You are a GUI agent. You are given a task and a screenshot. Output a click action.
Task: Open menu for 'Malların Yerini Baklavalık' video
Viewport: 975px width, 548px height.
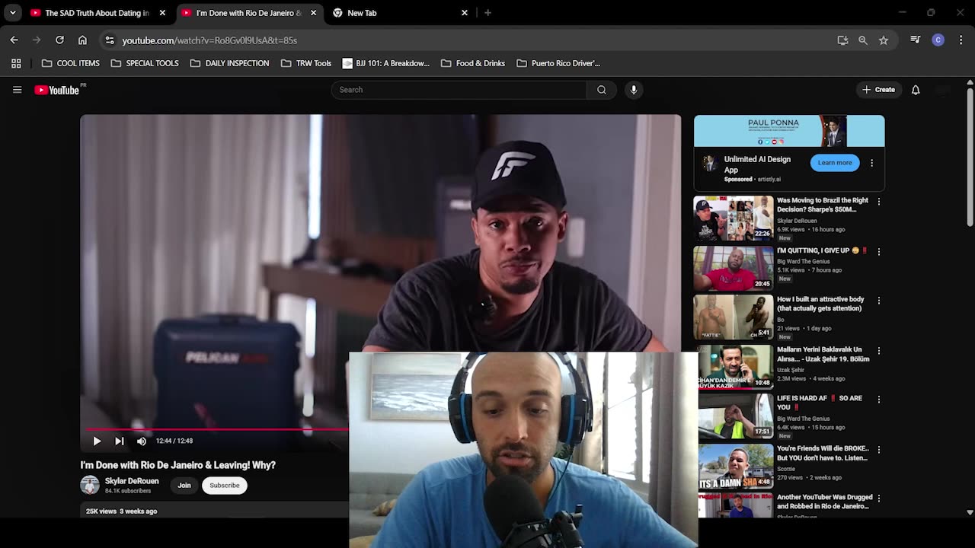[879, 351]
